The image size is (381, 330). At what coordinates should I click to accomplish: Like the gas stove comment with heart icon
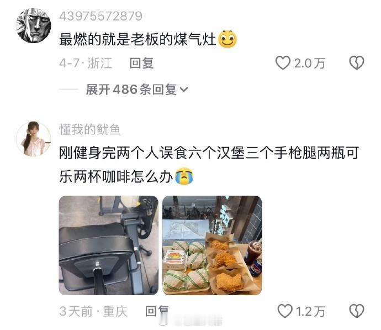(x=283, y=63)
